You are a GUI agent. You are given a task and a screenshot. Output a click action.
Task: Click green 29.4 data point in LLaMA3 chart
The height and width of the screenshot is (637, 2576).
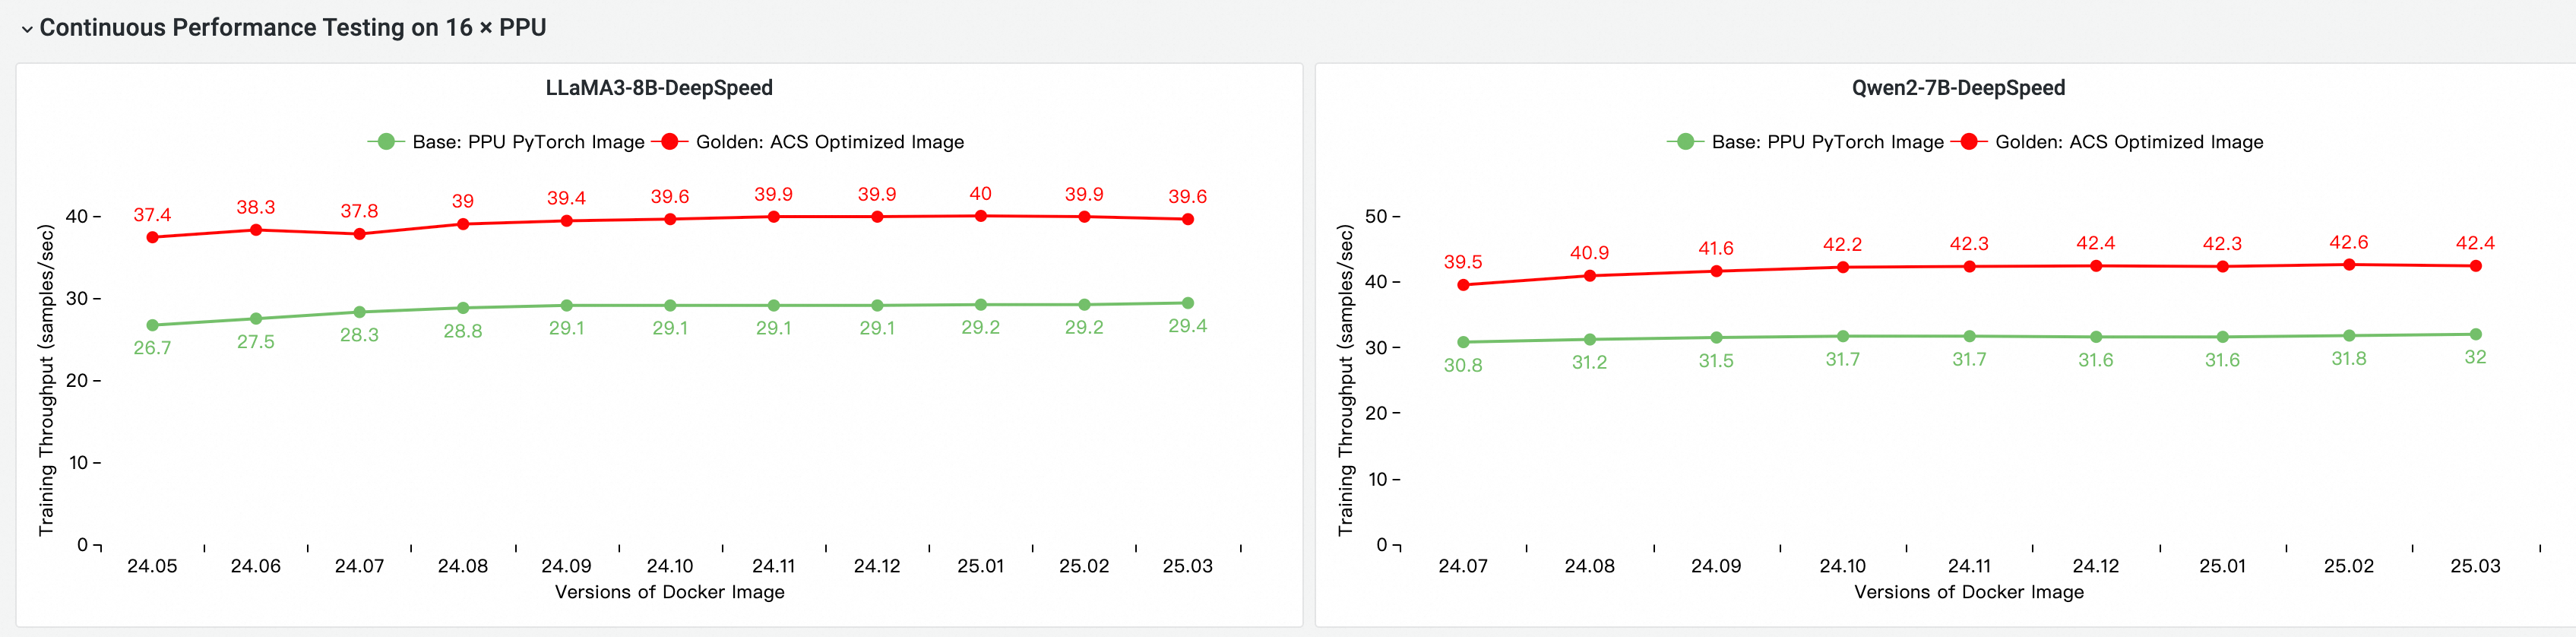(1187, 303)
